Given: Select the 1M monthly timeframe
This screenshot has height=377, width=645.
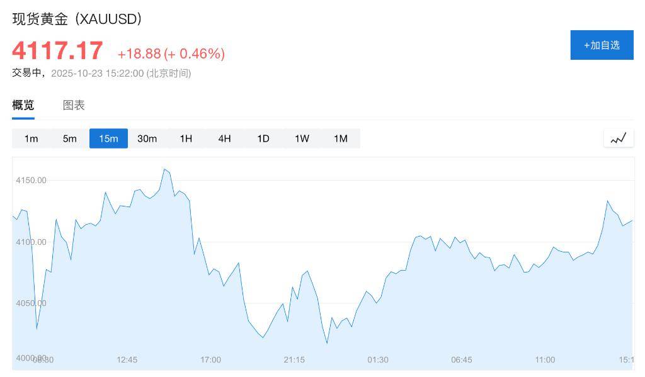Looking at the screenshot, I should [x=341, y=138].
